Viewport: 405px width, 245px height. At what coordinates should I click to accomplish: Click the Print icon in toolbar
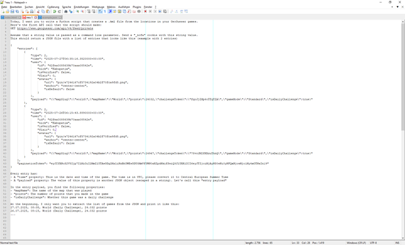(32, 11)
